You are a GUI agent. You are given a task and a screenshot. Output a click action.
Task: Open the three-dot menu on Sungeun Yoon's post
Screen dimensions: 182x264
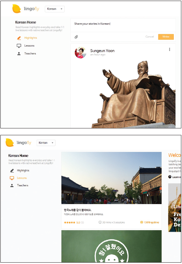click(x=170, y=49)
